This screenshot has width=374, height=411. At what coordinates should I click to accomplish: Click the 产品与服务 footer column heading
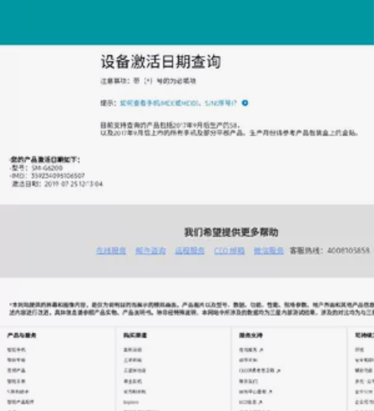21,335
